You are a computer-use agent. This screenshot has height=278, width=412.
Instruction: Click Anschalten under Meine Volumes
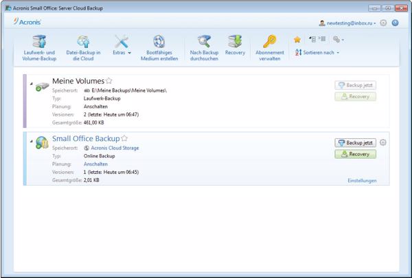95,107
